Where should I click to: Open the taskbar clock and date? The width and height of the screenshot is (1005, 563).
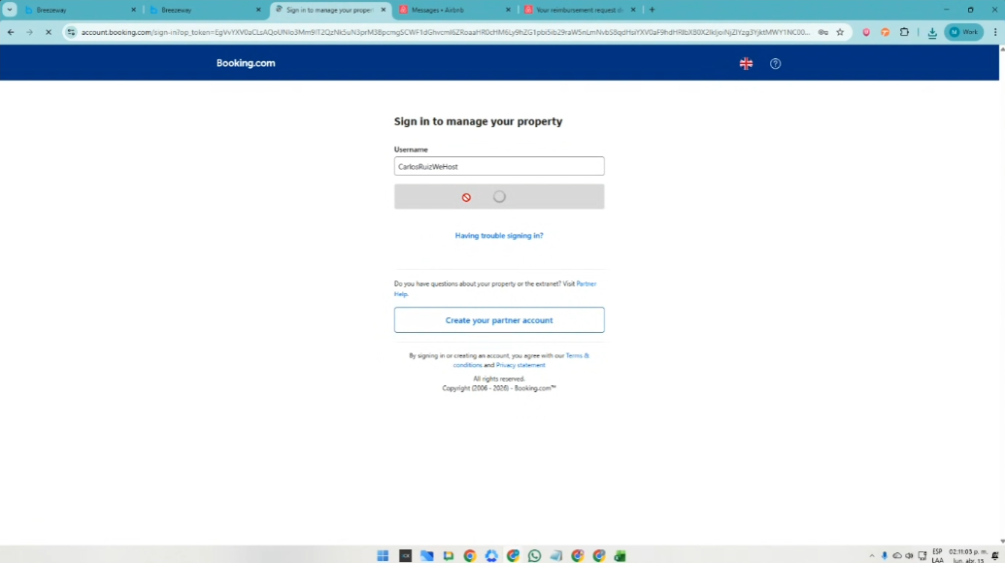968,556
